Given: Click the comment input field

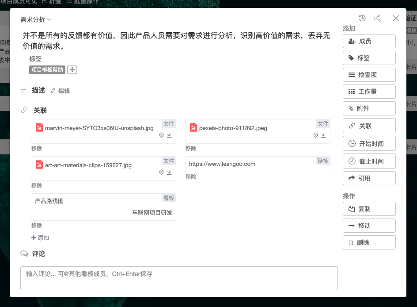Looking at the screenshot, I should pyautogui.click(x=179, y=278).
